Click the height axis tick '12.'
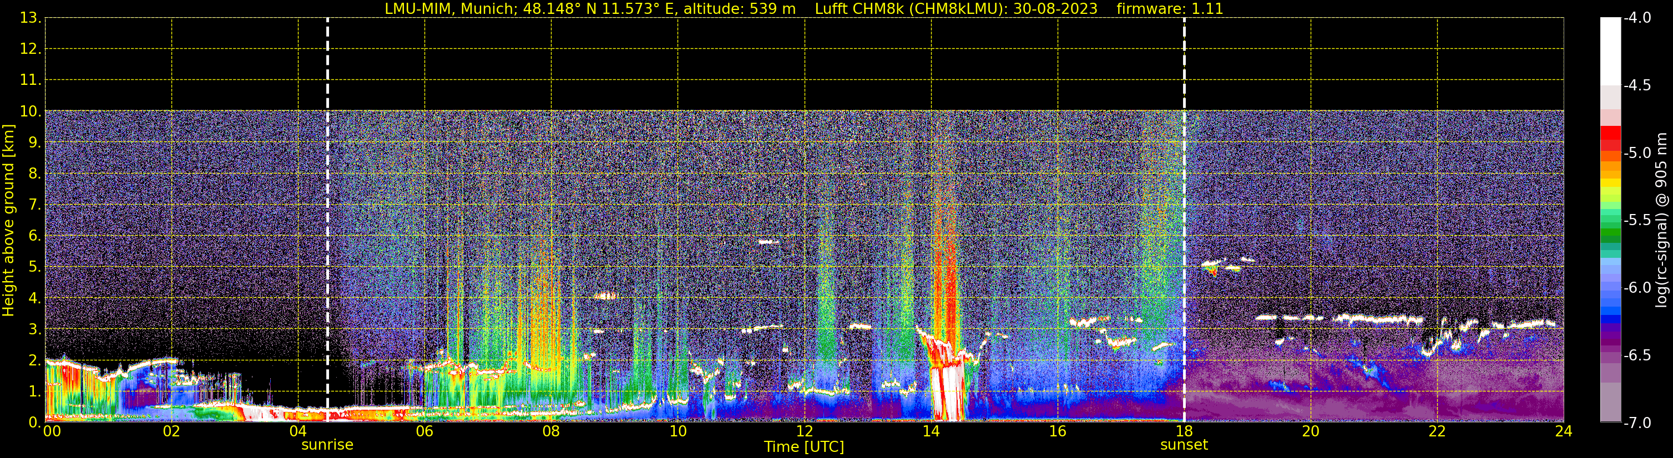 point(31,49)
